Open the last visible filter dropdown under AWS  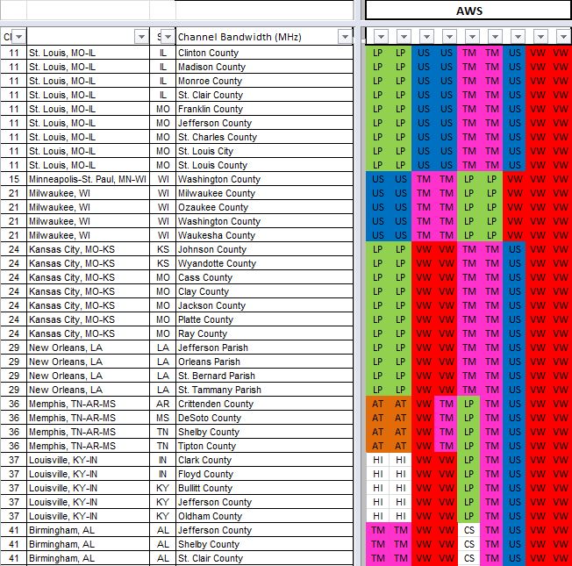(x=563, y=37)
